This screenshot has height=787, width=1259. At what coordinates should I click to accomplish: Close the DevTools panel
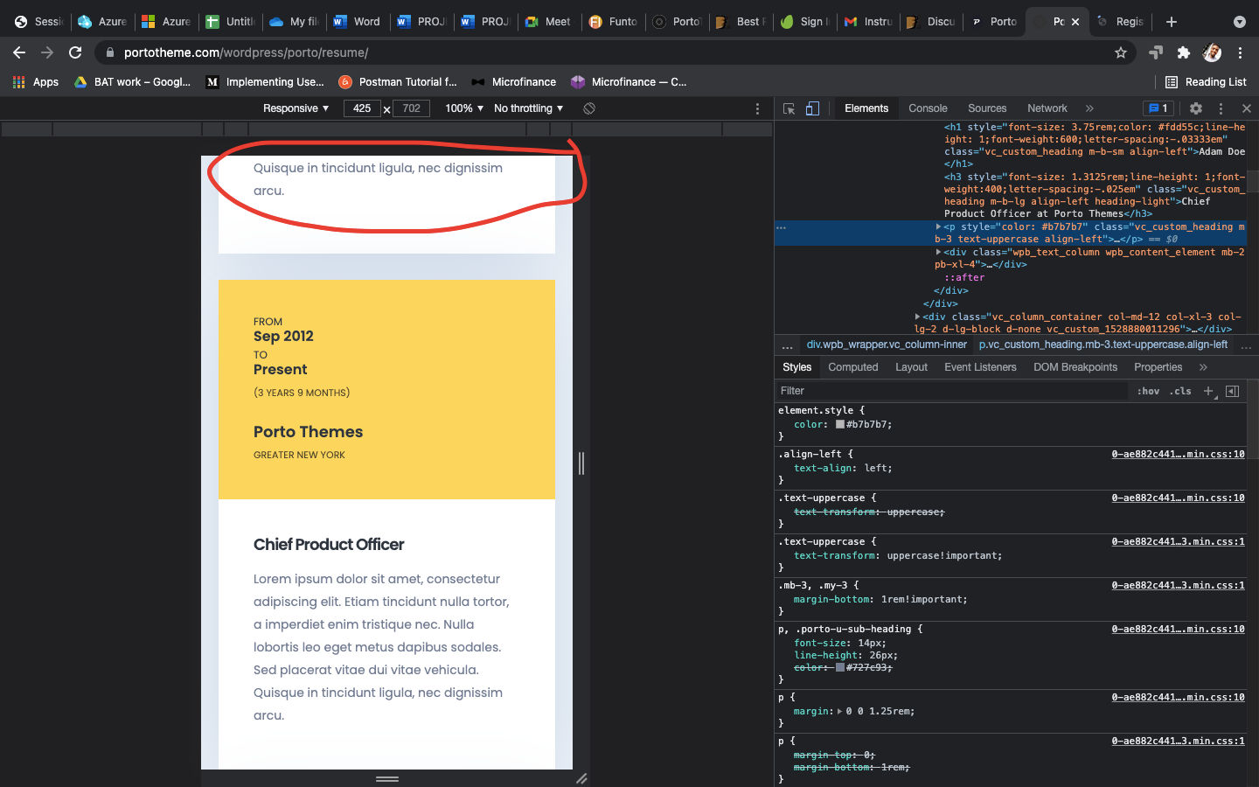1247,108
